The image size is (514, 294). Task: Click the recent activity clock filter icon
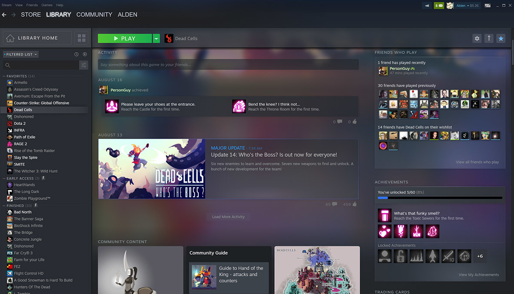(x=76, y=54)
